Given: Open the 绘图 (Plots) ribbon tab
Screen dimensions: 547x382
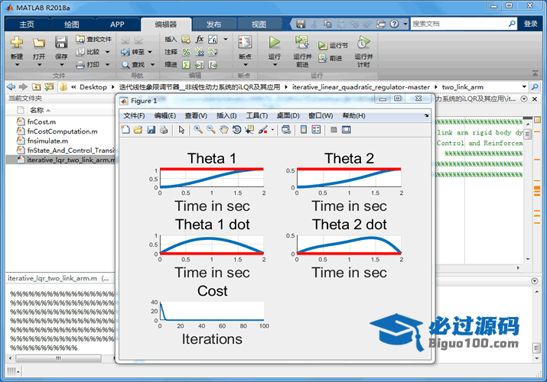Looking at the screenshot, I should point(72,24).
